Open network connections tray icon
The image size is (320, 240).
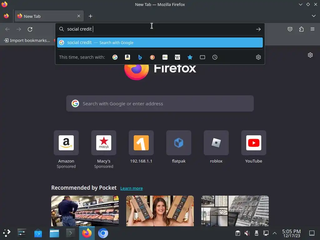(x=266, y=233)
